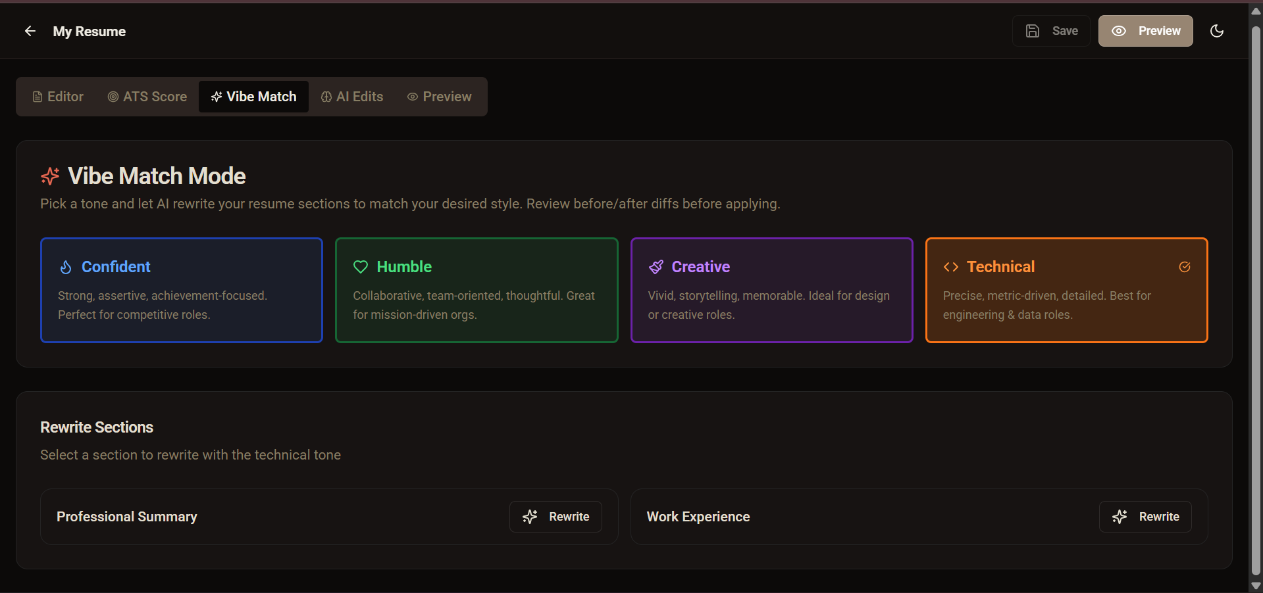Click the Save disk icon
Image resolution: width=1263 pixels, height=593 pixels.
(x=1033, y=31)
